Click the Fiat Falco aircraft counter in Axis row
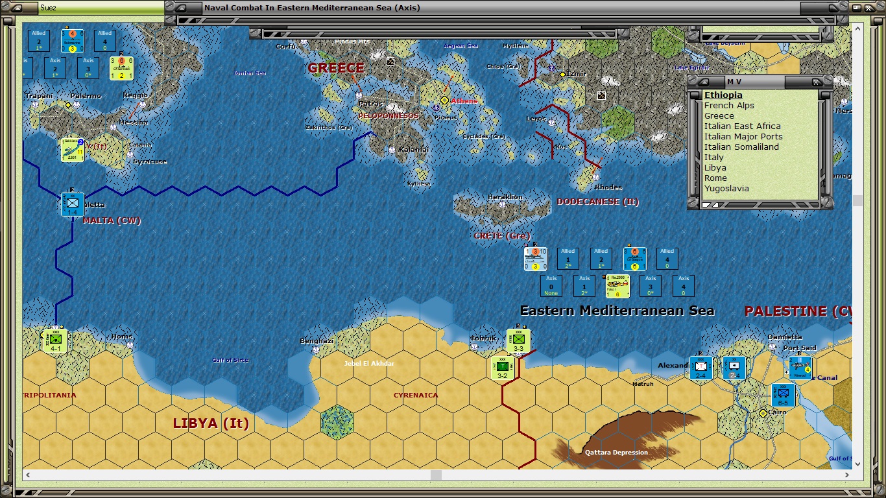Image resolution: width=886 pixels, height=498 pixels. coord(617,286)
